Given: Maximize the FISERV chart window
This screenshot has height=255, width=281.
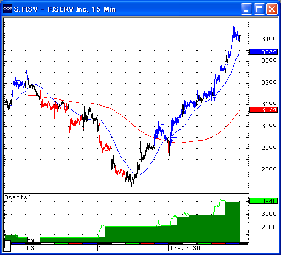Looking at the screenshot, I should [x=259, y=9].
